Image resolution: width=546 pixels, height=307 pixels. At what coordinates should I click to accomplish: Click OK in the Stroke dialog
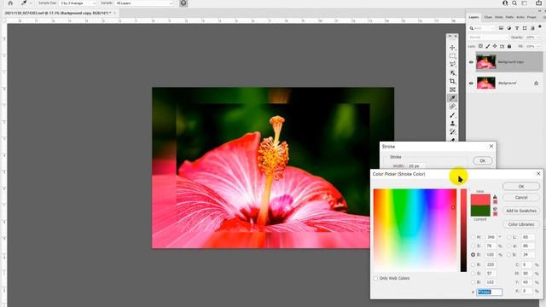pos(483,161)
